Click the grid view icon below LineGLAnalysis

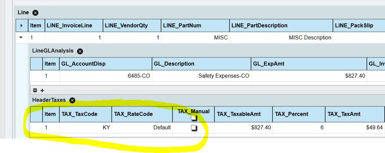coord(35,90)
